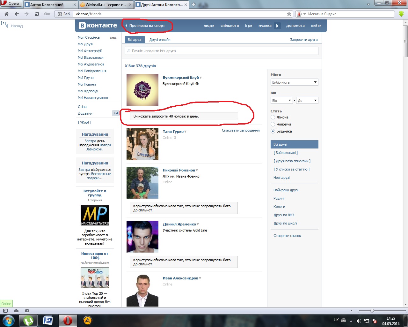Image resolution: width=408 pixels, height=327 pixels.
Task: Open the ігри header menu item
Action: [249, 26]
